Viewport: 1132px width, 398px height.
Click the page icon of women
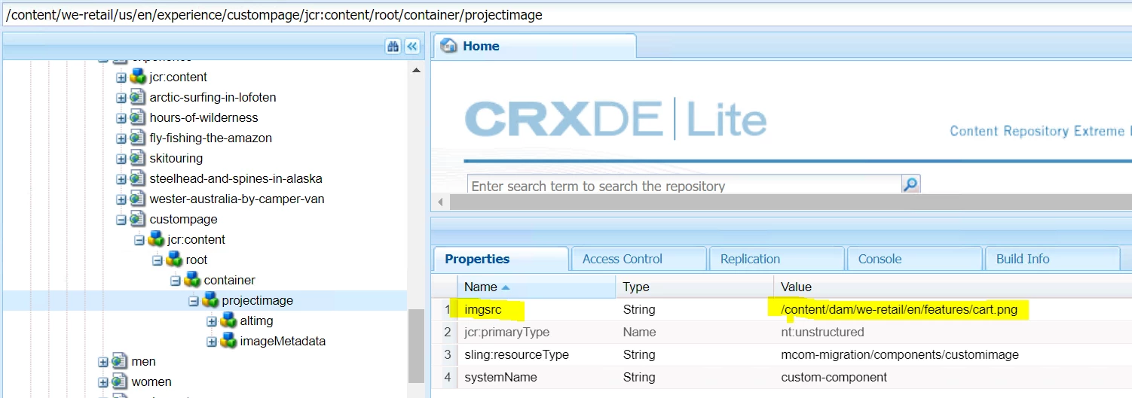pos(120,381)
